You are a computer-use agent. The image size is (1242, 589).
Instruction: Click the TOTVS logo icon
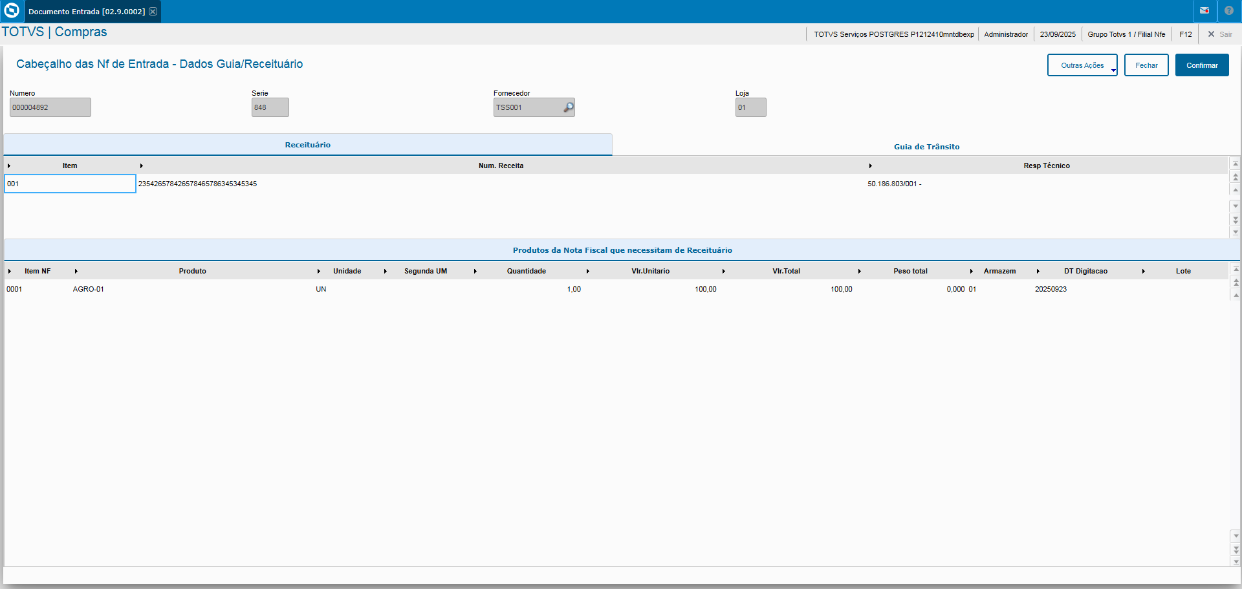pos(12,11)
